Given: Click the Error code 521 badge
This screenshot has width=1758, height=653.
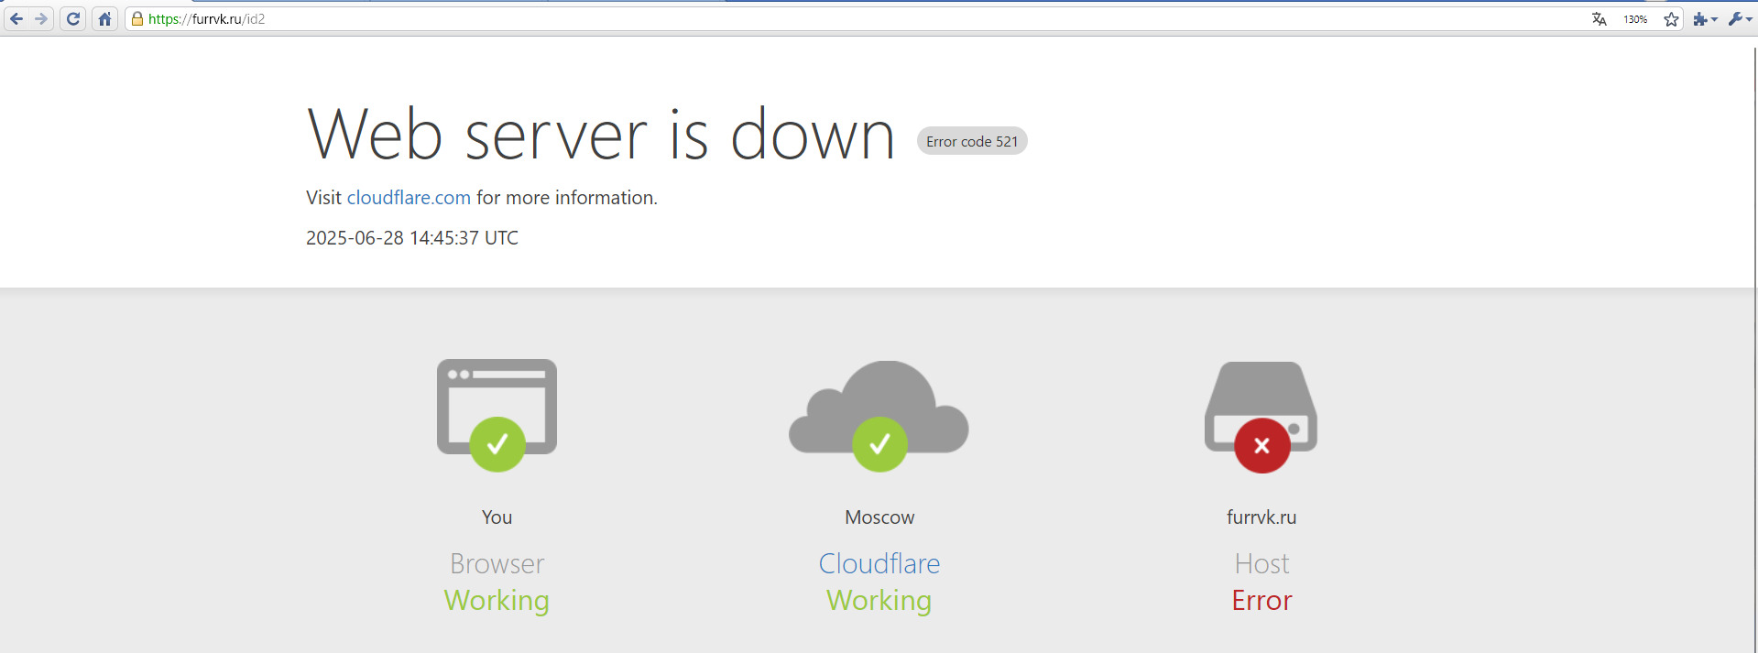Looking at the screenshot, I should (972, 141).
